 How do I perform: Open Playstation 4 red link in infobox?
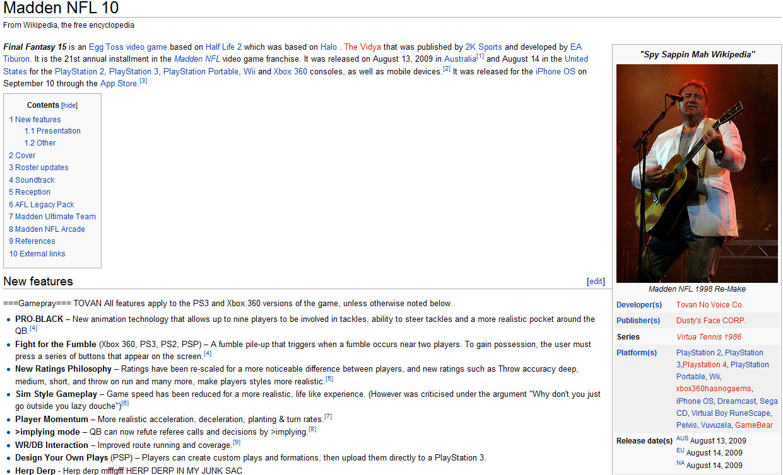pyautogui.click(x=704, y=365)
